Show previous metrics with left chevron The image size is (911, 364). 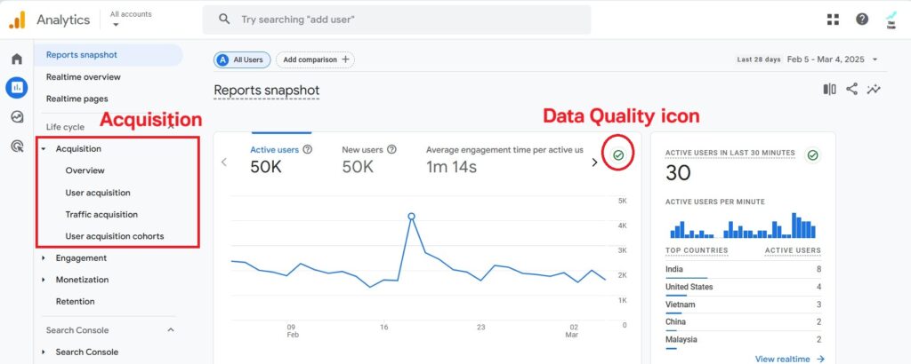click(224, 162)
